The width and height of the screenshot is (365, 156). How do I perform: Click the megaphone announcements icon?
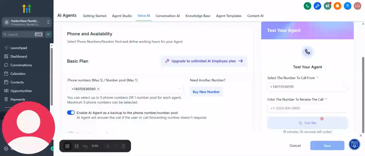click(x=327, y=6)
